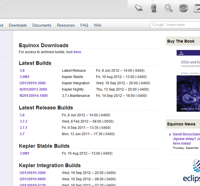The image size is (200, 186).
Task: Follow the 'here' archived builds link
Action: point(77,52)
